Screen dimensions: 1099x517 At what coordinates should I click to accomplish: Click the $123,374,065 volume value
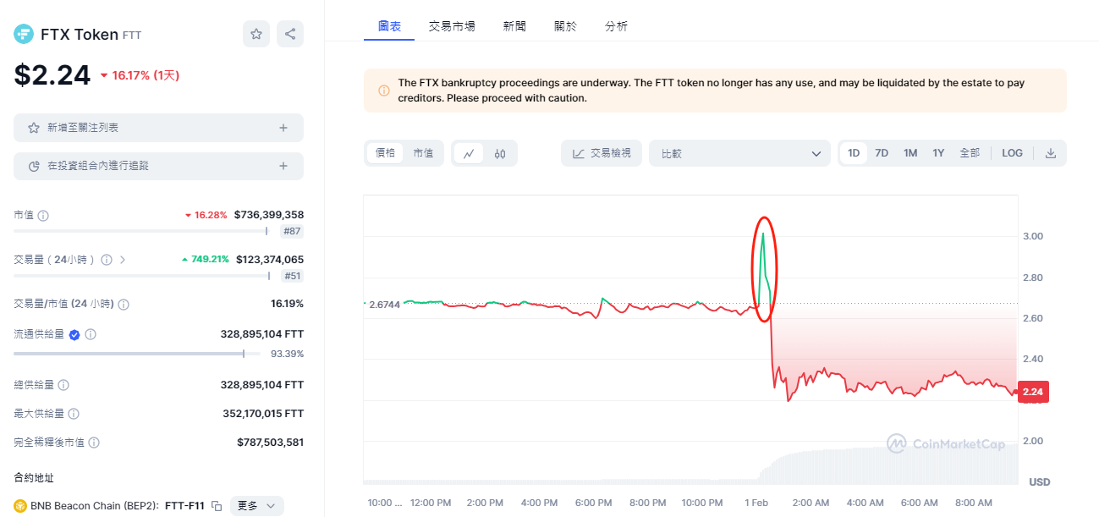(270, 259)
